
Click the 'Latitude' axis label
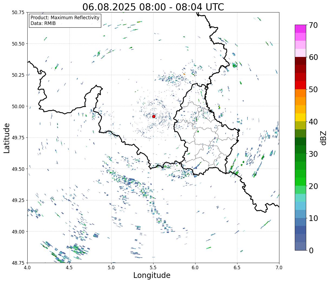7,138
